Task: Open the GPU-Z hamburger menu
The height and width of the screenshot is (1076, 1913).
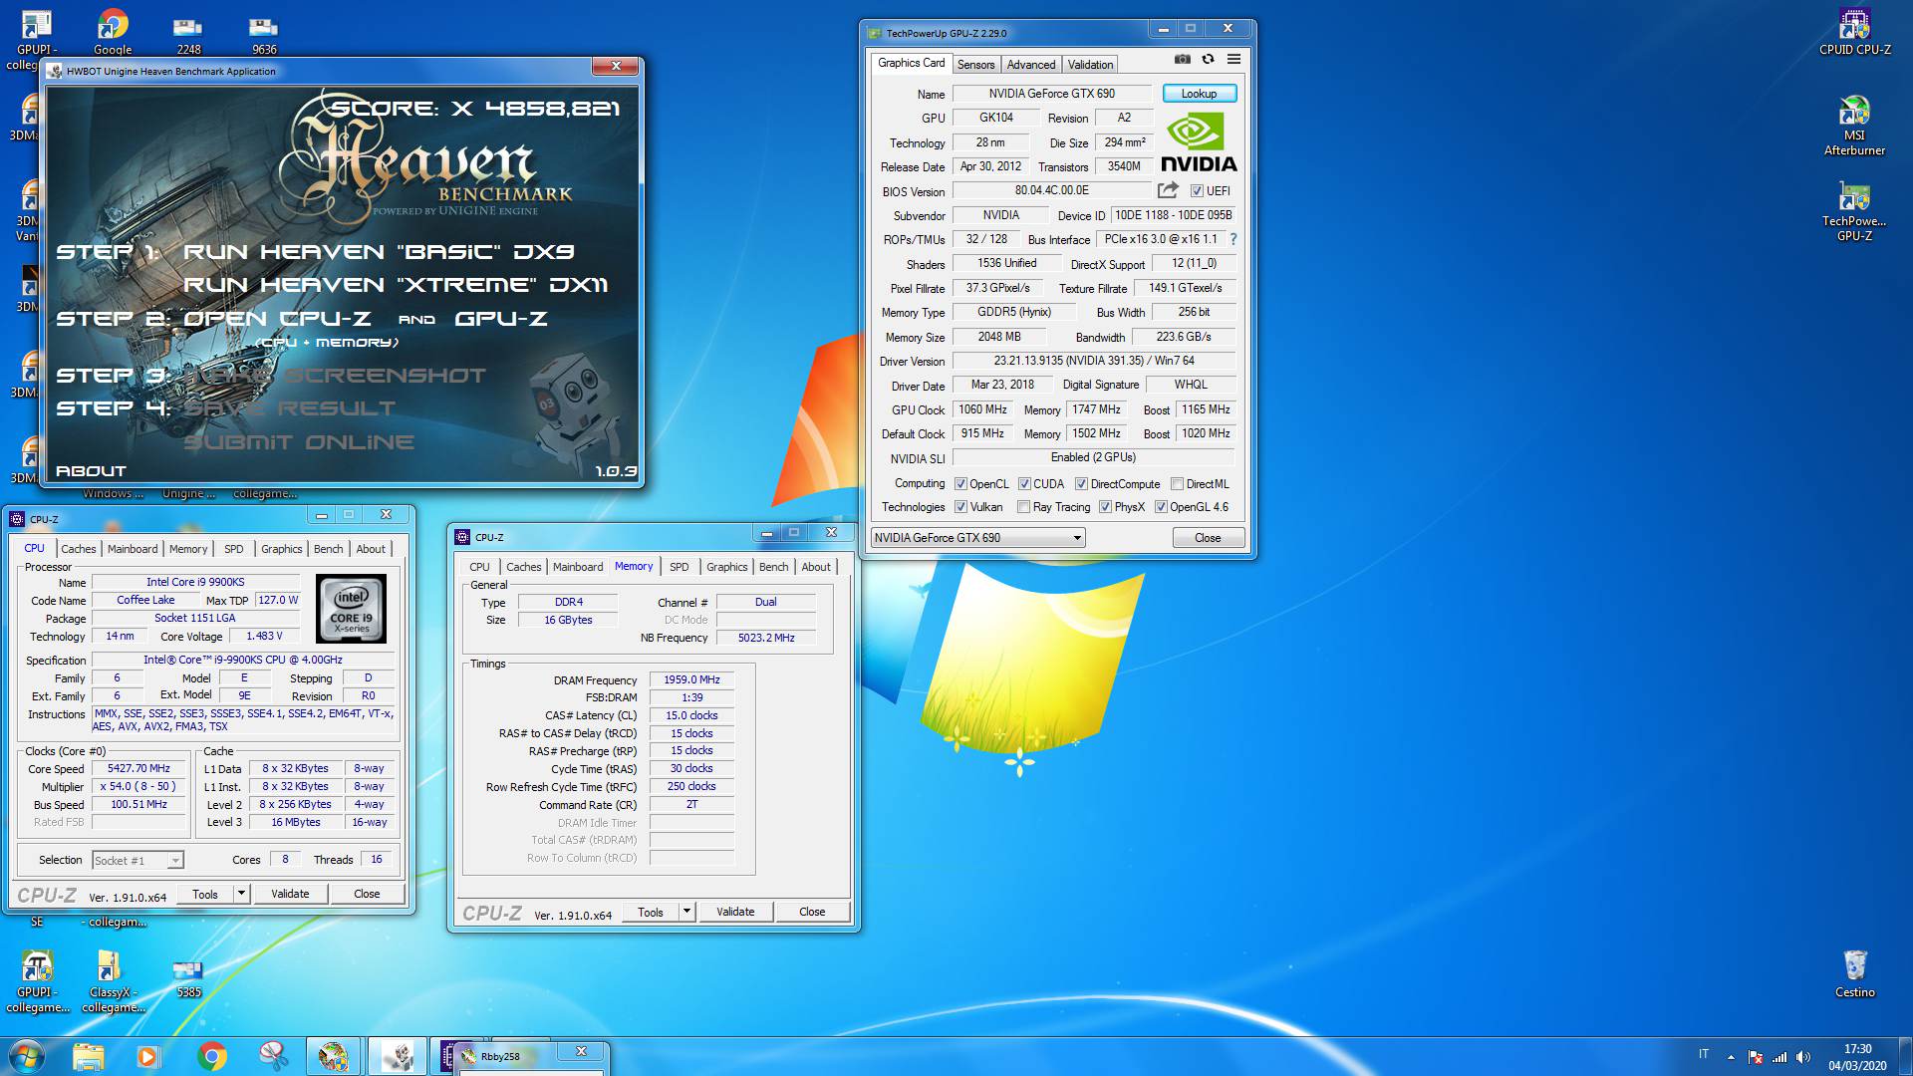Action: click(1233, 60)
